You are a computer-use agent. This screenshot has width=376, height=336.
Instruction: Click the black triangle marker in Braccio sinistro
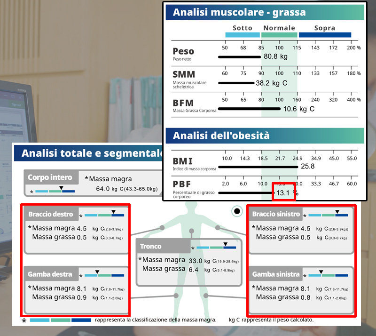(337, 212)
